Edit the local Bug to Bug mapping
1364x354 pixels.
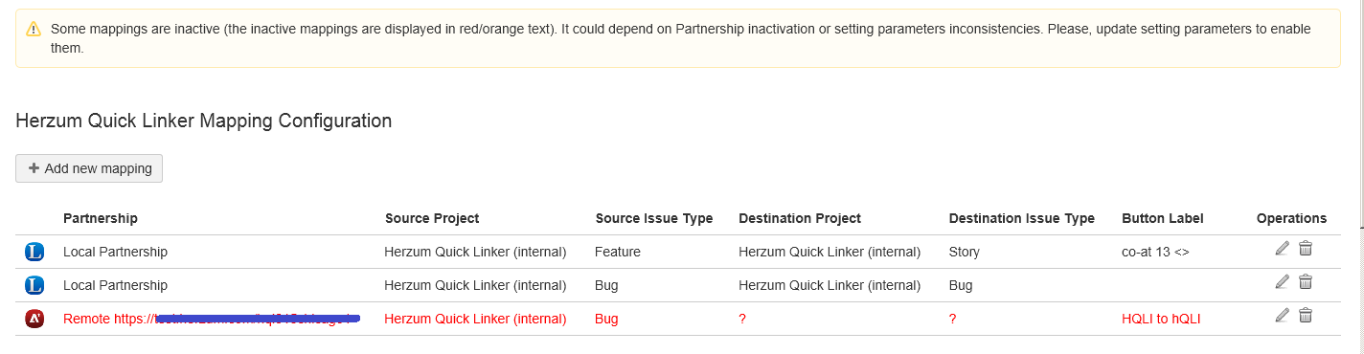point(1283,281)
